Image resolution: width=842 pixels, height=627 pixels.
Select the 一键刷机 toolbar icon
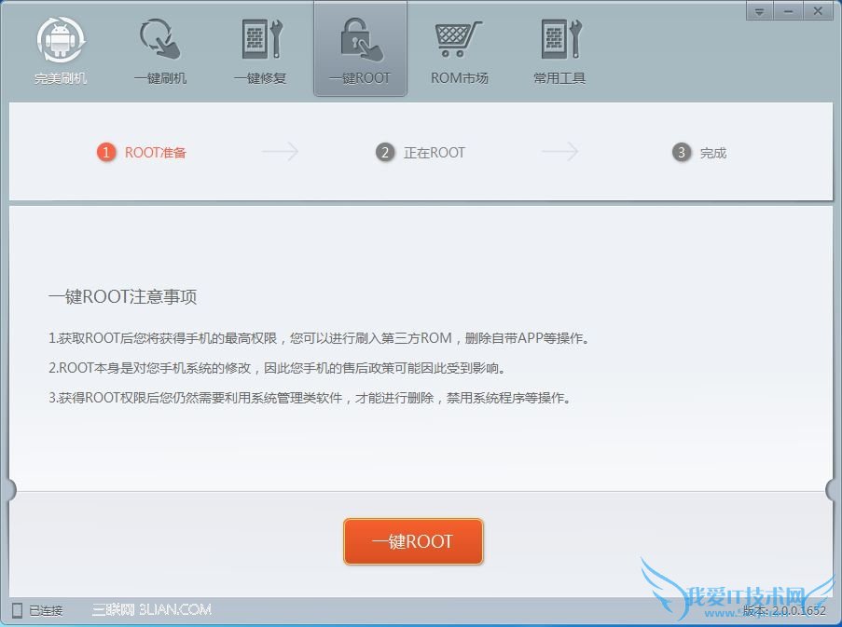tap(160, 38)
